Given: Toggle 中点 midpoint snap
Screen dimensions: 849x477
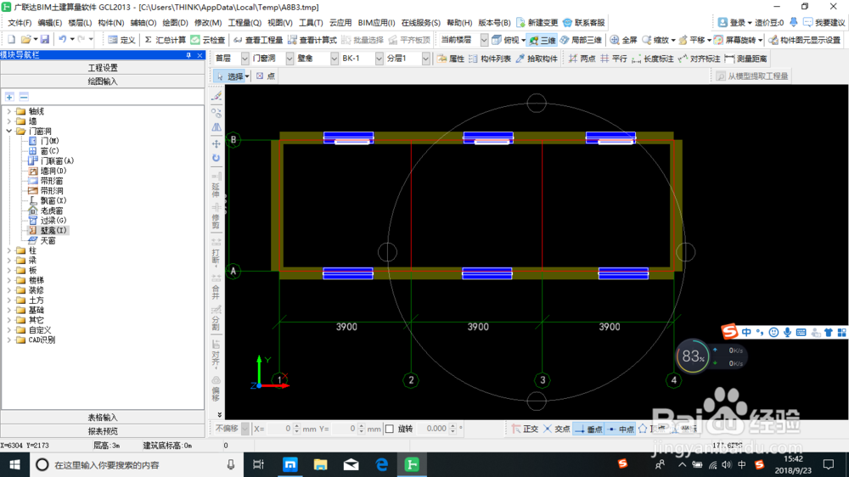Looking at the screenshot, I should [621, 429].
